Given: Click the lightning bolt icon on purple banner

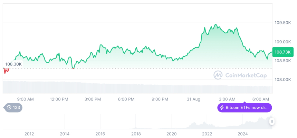Looking at the screenshot, I should pyautogui.click(x=222, y=108).
